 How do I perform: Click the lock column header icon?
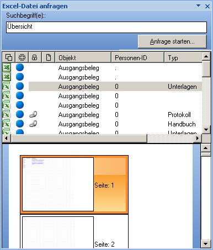35,57
